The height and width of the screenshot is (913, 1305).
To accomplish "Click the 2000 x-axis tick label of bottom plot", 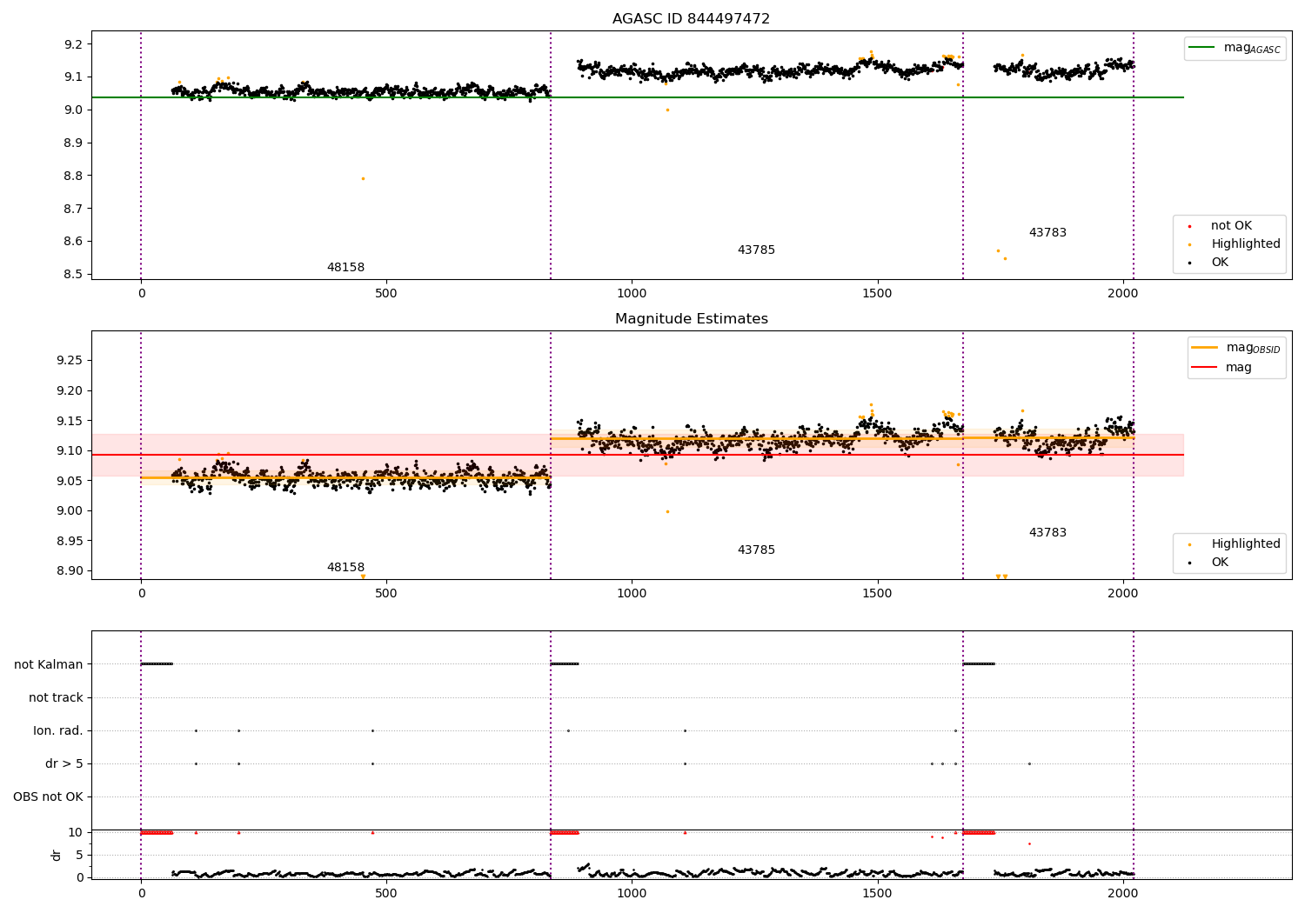I will 1122,893.
